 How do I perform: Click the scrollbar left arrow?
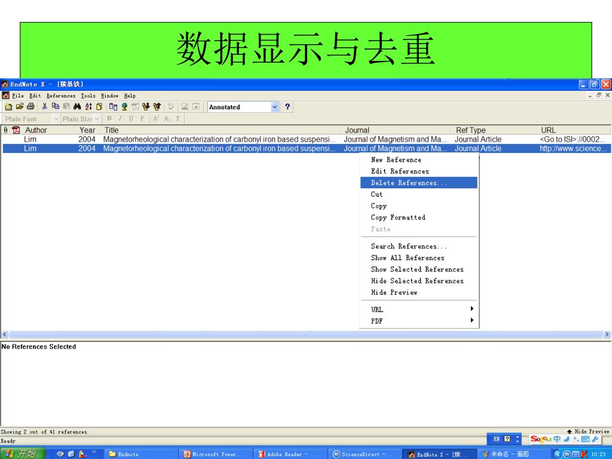(5, 334)
